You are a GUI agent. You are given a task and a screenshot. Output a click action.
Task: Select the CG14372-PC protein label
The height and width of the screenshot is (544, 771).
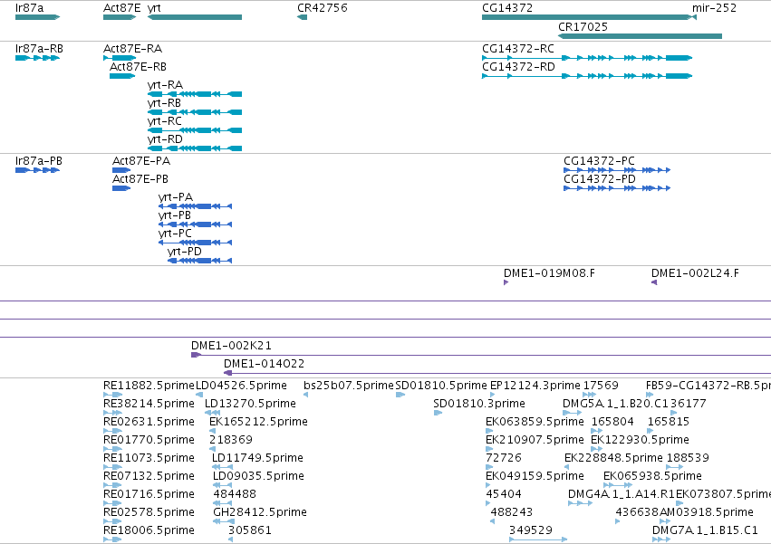[600, 161]
